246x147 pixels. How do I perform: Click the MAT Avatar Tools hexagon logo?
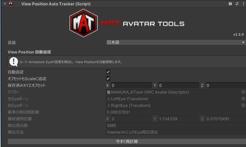pos(84,23)
